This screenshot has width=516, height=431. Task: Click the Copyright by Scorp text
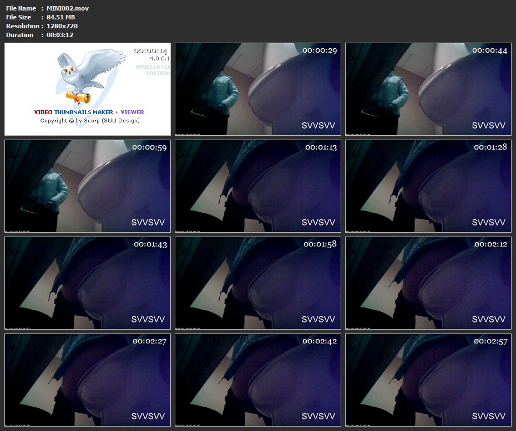[89, 121]
